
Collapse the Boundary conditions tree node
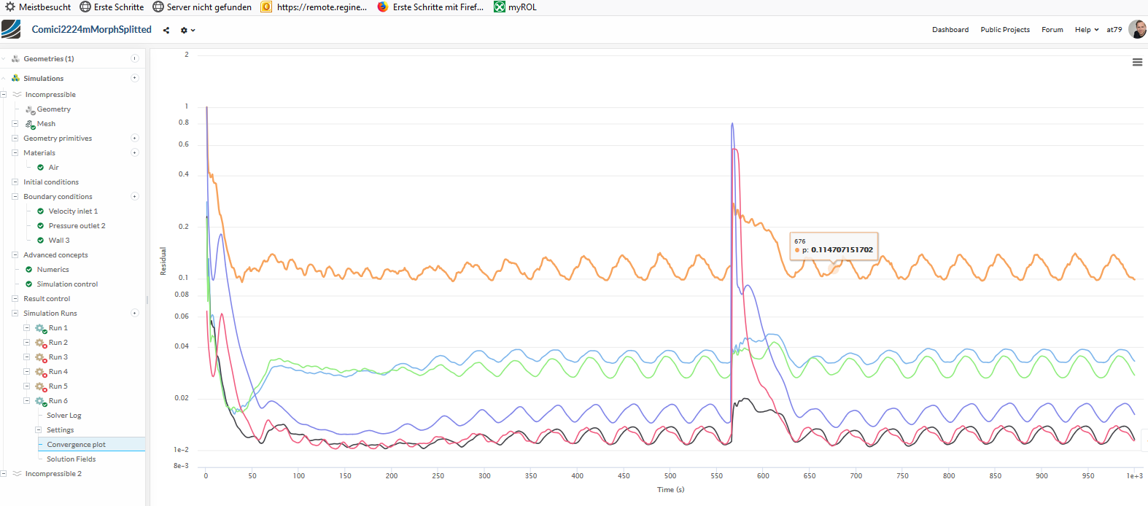[15, 197]
